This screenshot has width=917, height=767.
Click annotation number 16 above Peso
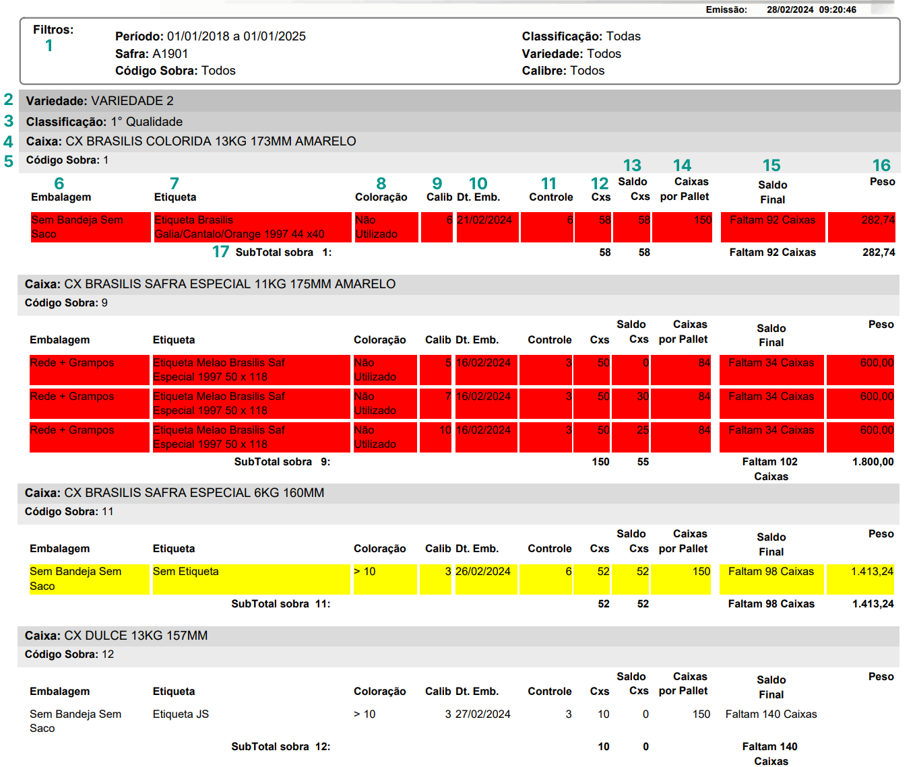(881, 166)
